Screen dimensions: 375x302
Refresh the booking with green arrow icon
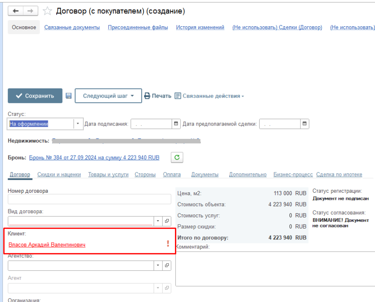177,157
